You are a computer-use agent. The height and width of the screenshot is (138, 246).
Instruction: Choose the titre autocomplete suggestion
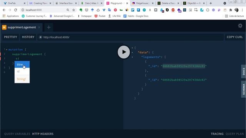22,64
